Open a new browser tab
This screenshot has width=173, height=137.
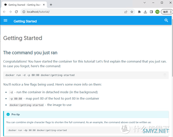(x=51, y=5)
